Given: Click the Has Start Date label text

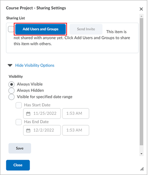Looking at the screenshot, I should (x=37, y=105).
